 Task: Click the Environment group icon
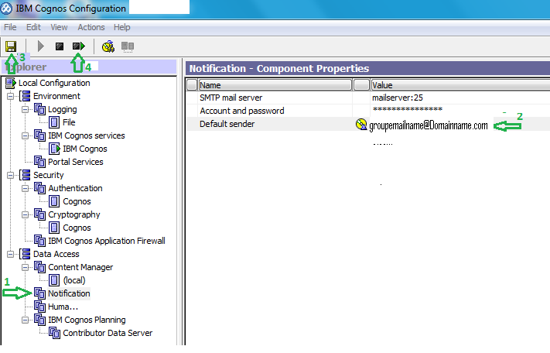tap(26, 96)
